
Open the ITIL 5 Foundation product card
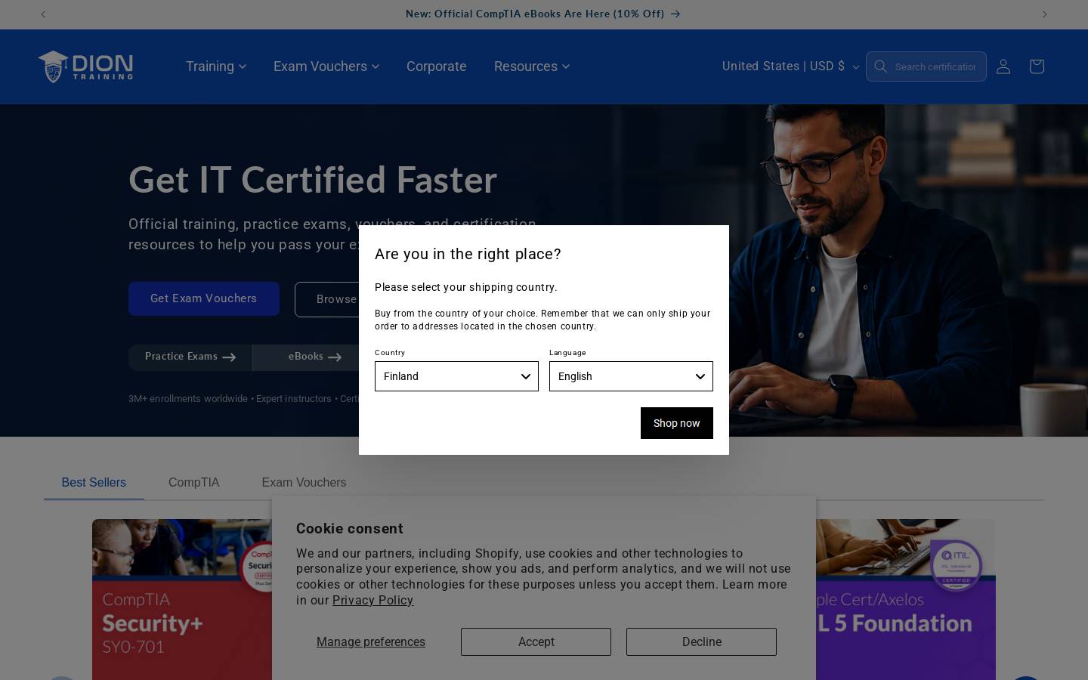pyautogui.click(x=906, y=599)
